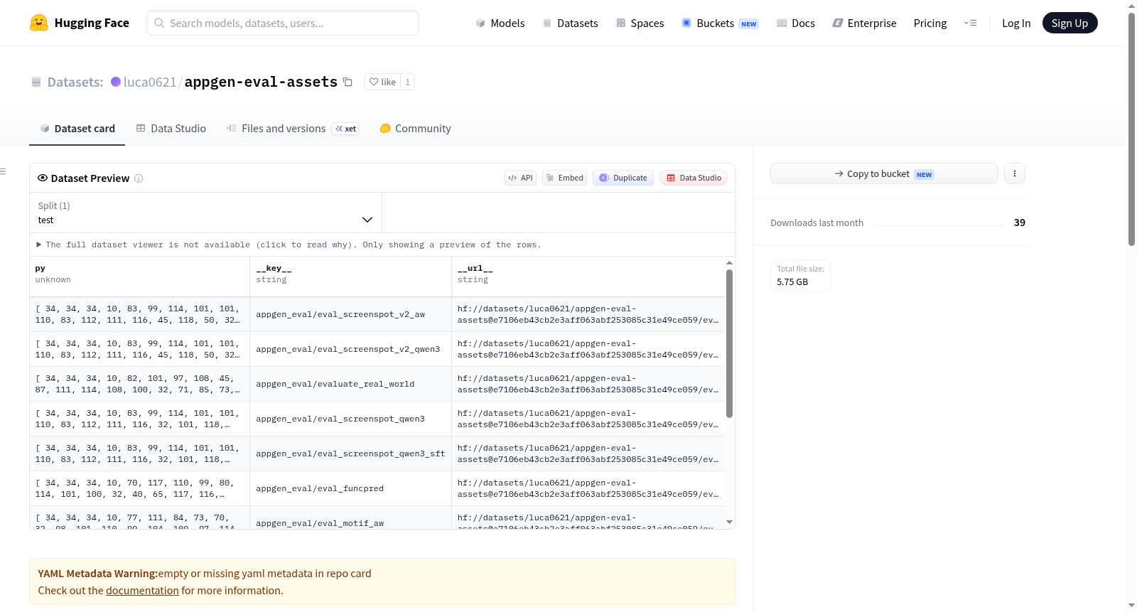Open Data Studio from the preview header
Image resolution: width=1137 pixels, height=612 pixels.
[x=694, y=178]
